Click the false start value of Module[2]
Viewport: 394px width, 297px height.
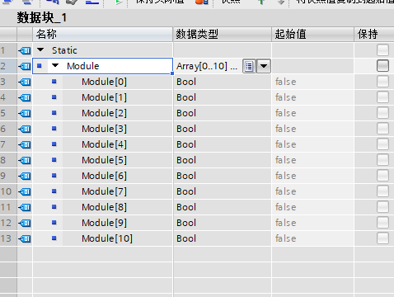coord(286,113)
